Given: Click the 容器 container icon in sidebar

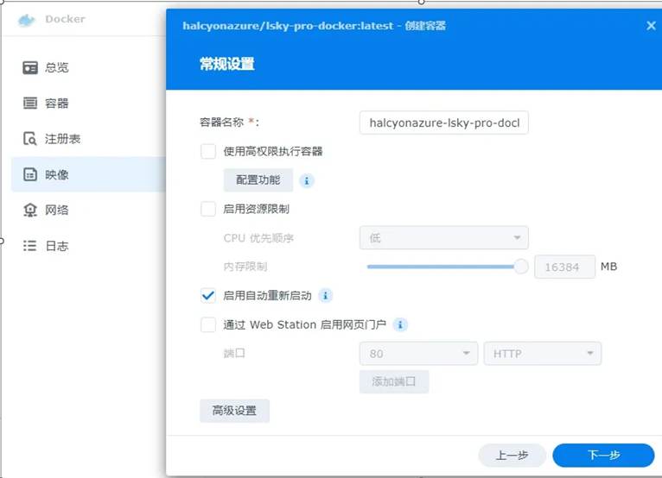Looking at the screenshot, I should click(30, 104).
